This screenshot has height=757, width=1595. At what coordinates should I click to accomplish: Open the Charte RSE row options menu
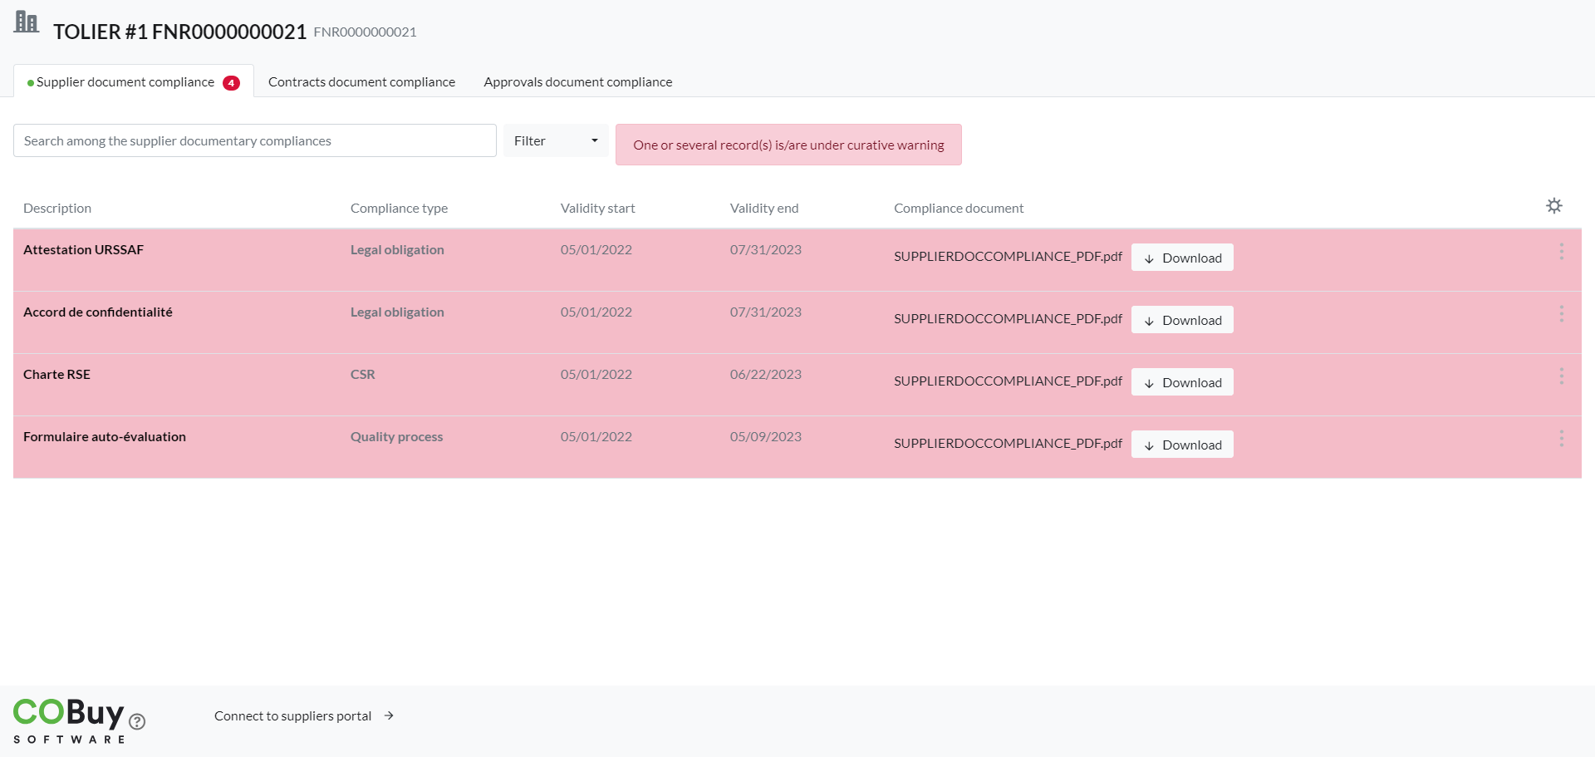pyautogui.click(x=1561, y=376)
